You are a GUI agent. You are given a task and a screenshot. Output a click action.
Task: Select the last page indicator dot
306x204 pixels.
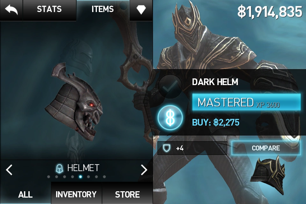coord(105,177)
